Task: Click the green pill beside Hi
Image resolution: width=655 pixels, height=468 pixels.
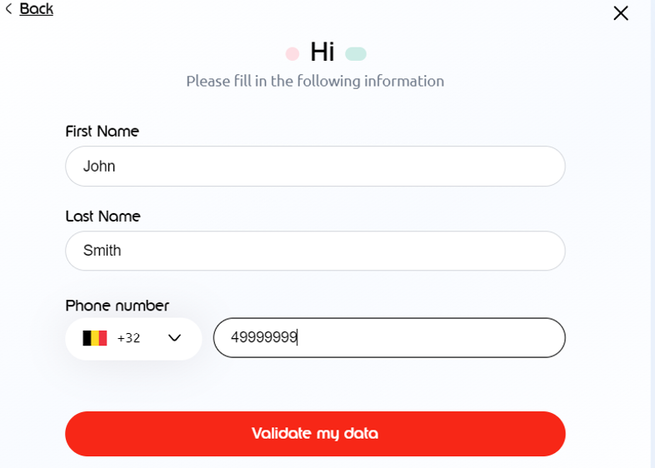Action: coord(356,54)
